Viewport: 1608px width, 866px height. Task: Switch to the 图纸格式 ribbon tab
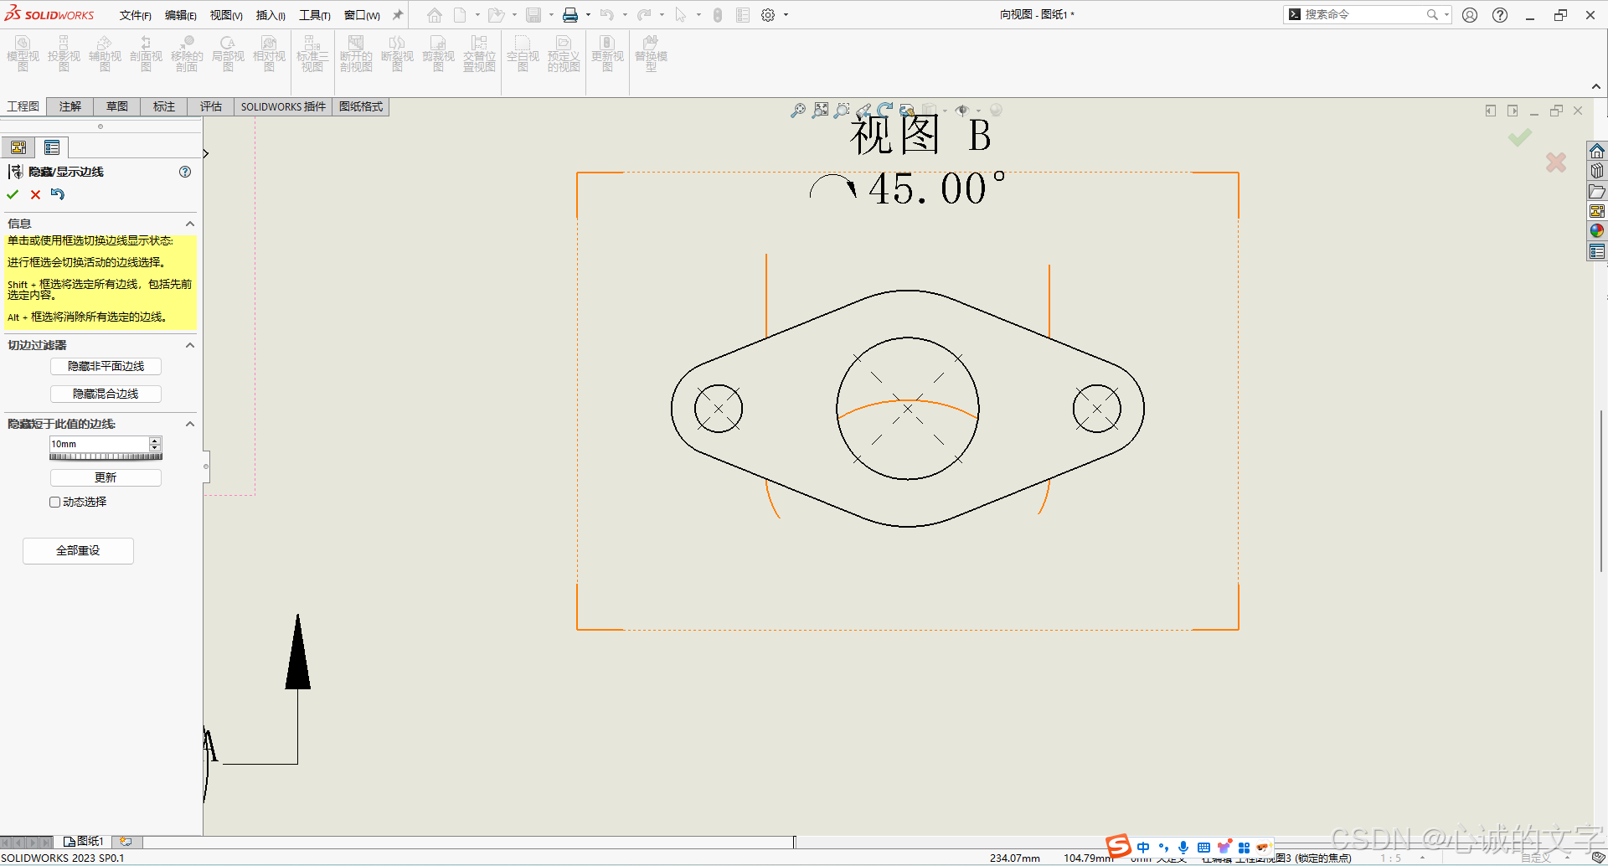[361, 106]
